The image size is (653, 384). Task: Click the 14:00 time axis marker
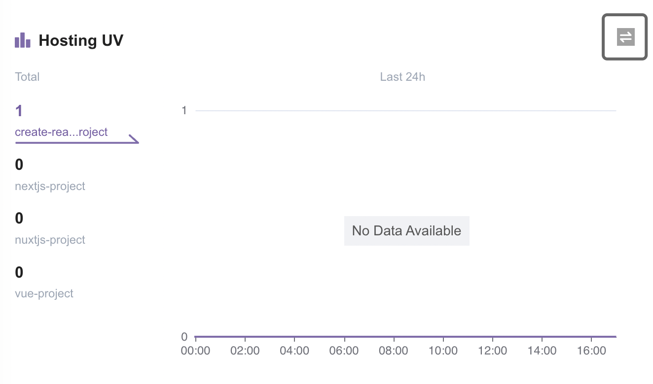(542, 351)
